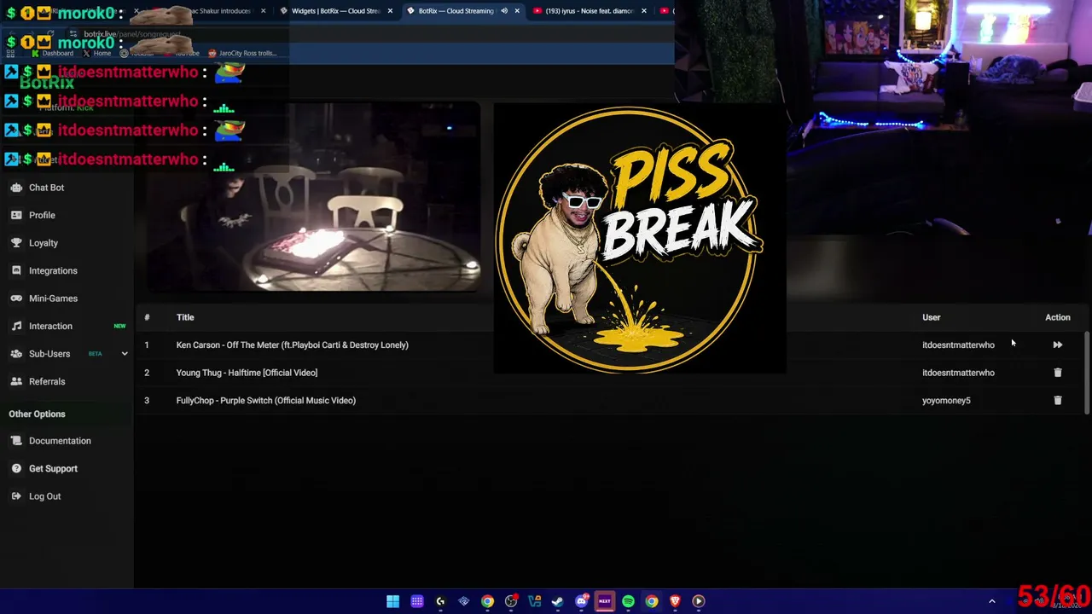The image size is (1092, 614).
Task: Click the FullyChop - Purple Switch title
Action: 266,400
